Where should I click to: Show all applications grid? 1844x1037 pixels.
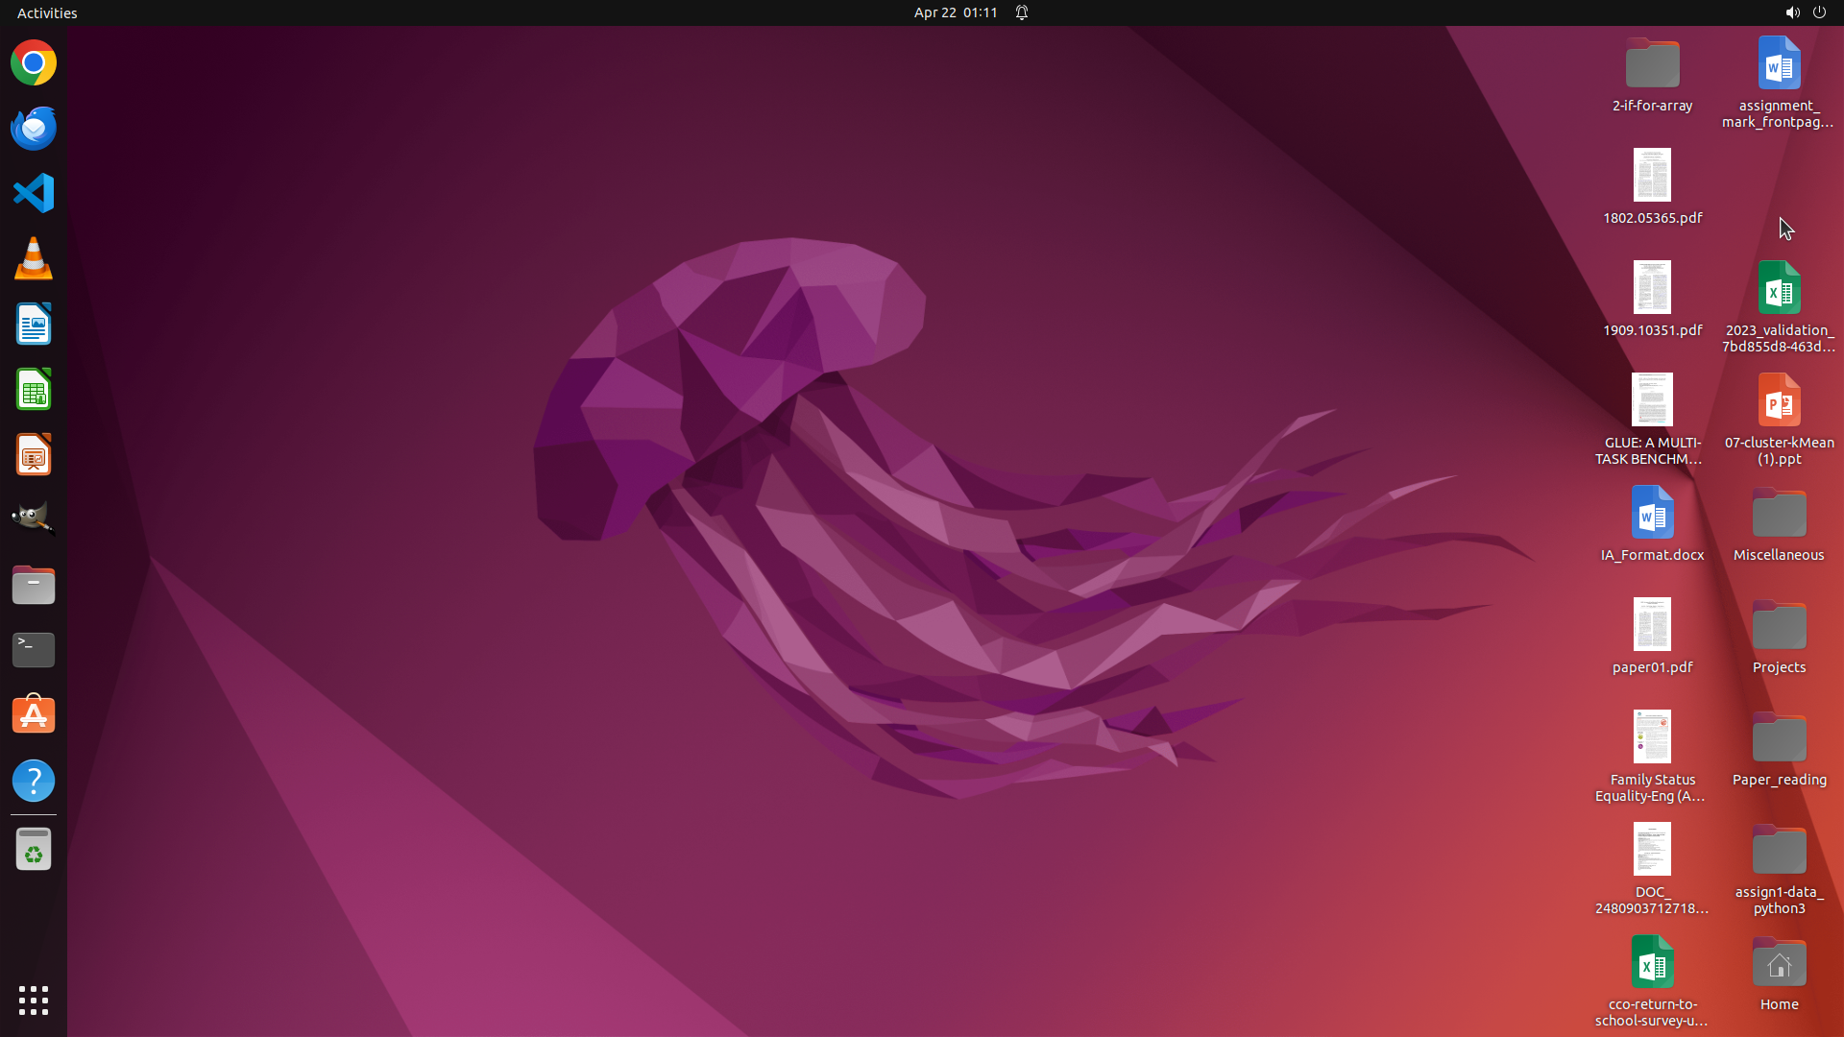coord(34,1001)
